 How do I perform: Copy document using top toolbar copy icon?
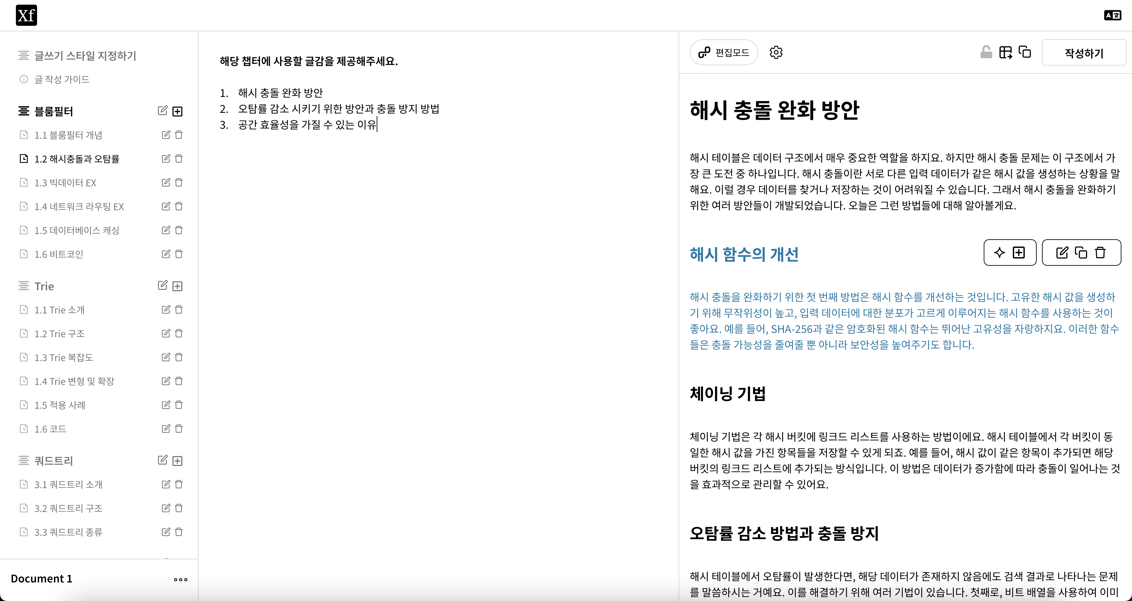point(1025,52)
